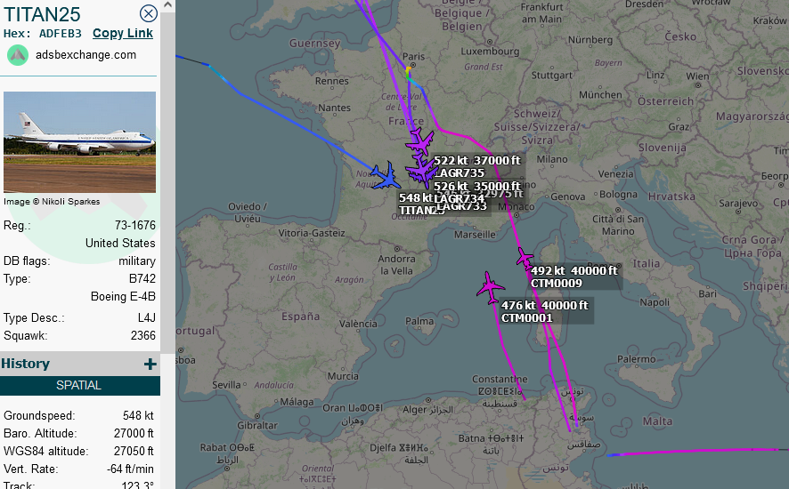Screen dimensions: 789x489
Task: Select the CTM0009 aircraft icon near Corsica
Action: click(x=525, y=258)
